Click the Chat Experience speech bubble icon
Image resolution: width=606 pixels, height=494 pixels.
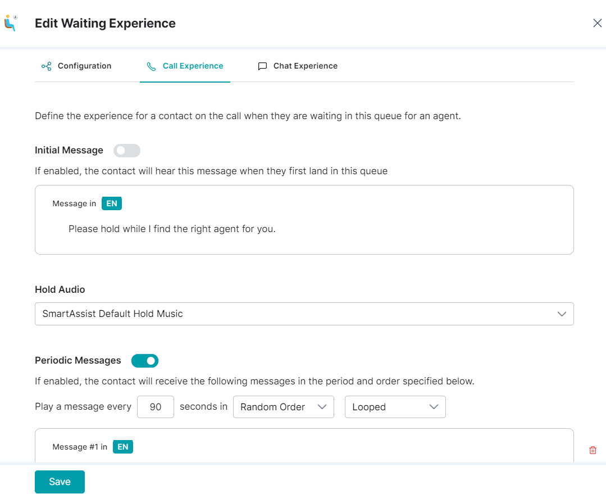tap(262, 66)
